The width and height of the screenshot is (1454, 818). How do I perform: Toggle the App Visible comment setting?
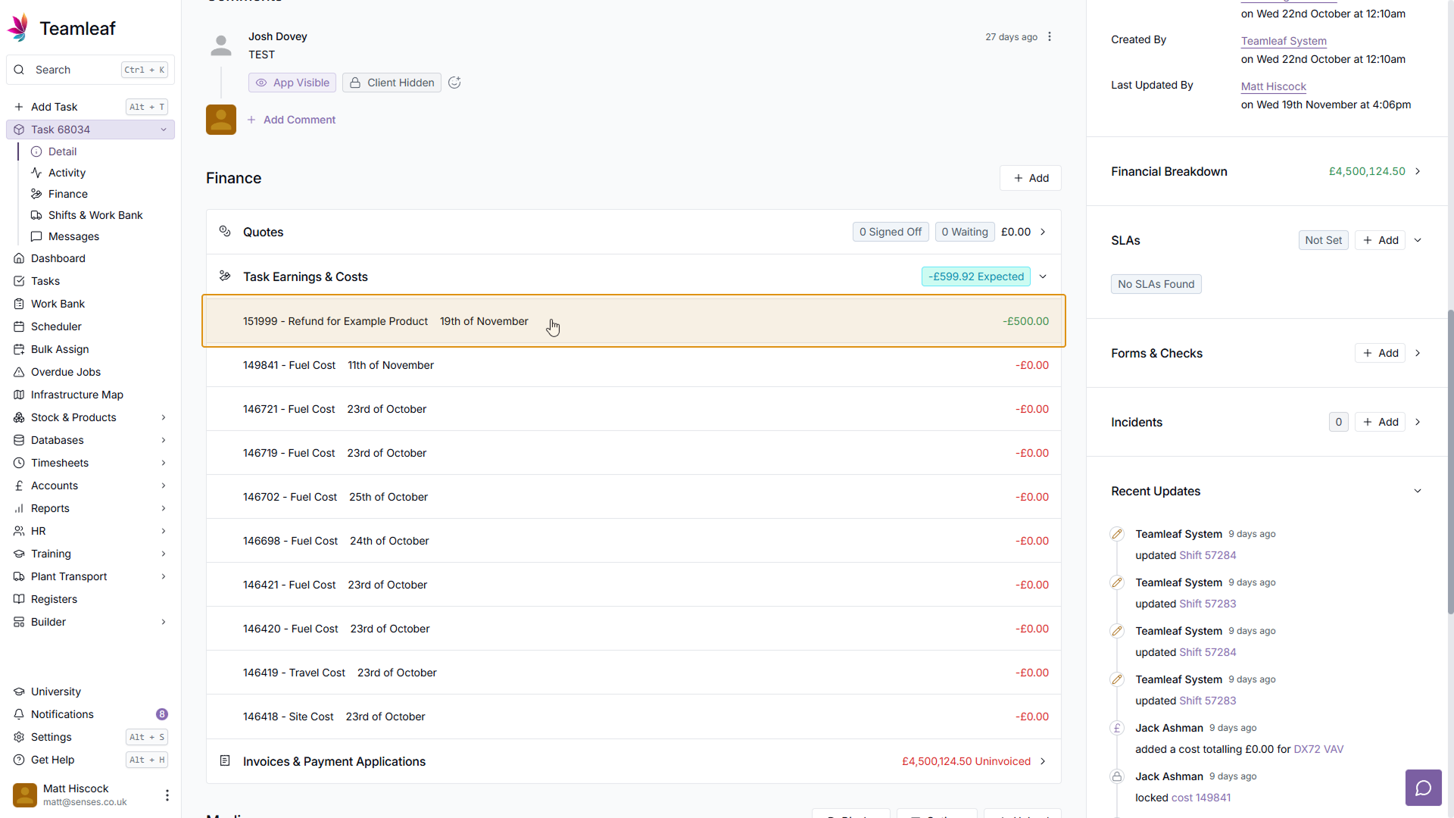pyautogui.click(x=292, y=83)
